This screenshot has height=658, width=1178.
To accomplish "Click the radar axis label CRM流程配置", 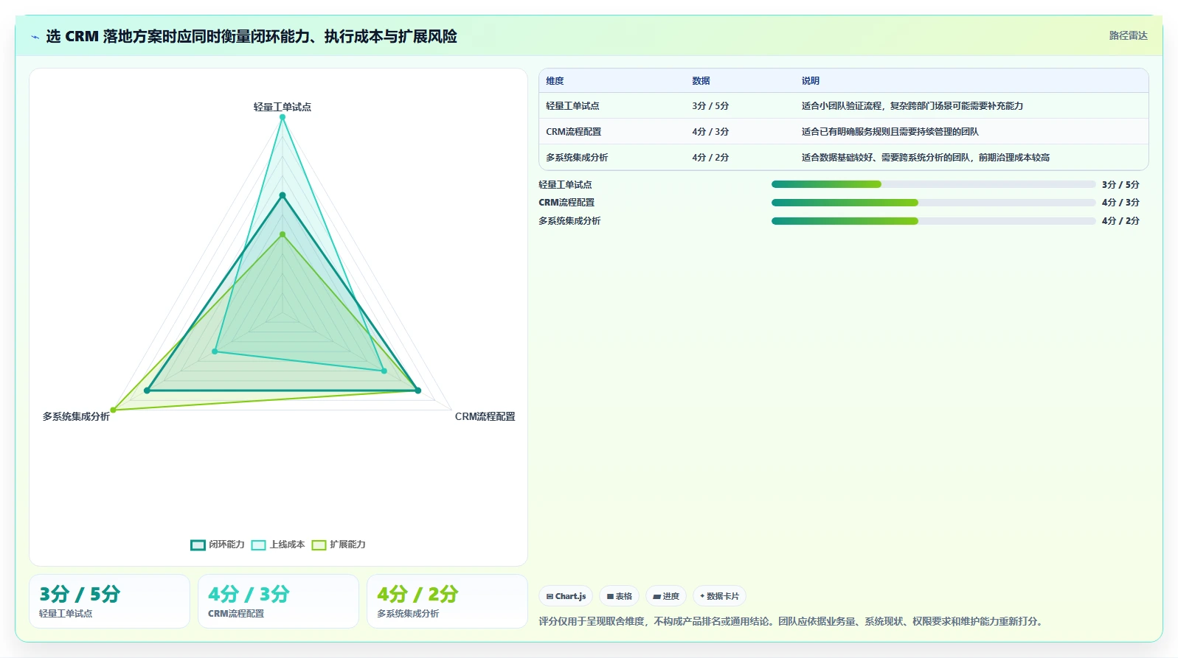I will point(485,416).
